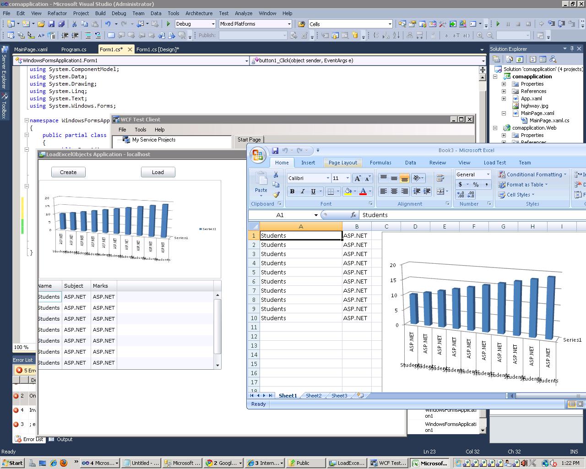
Task: Expand the References node under comapplication
Action: pos(504,91)
